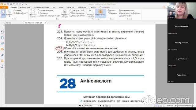196x110 pixels.
Task: Open the Вид ribbon tab
Action: click(54, 7)
